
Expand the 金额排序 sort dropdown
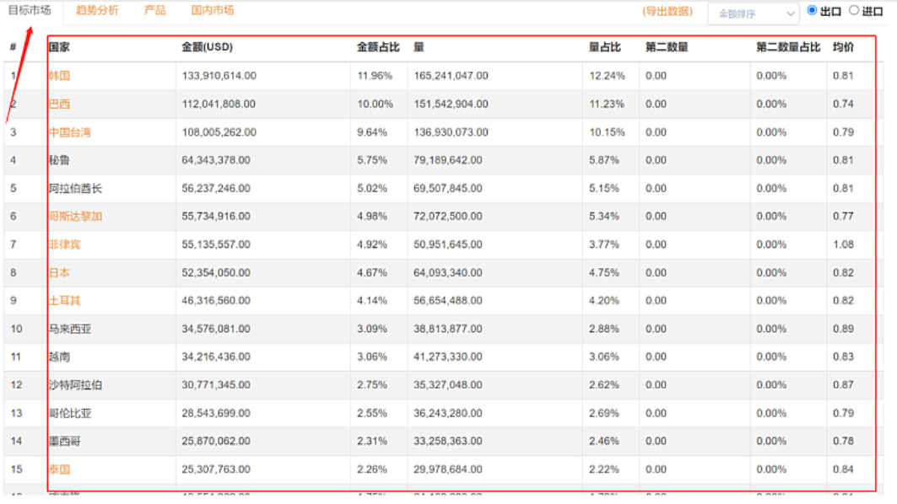[753, 13]
